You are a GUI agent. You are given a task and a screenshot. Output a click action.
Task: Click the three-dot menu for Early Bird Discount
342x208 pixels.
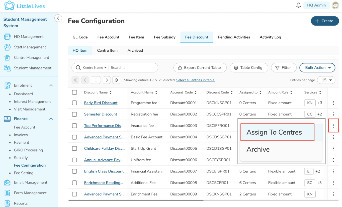[333, 103]
